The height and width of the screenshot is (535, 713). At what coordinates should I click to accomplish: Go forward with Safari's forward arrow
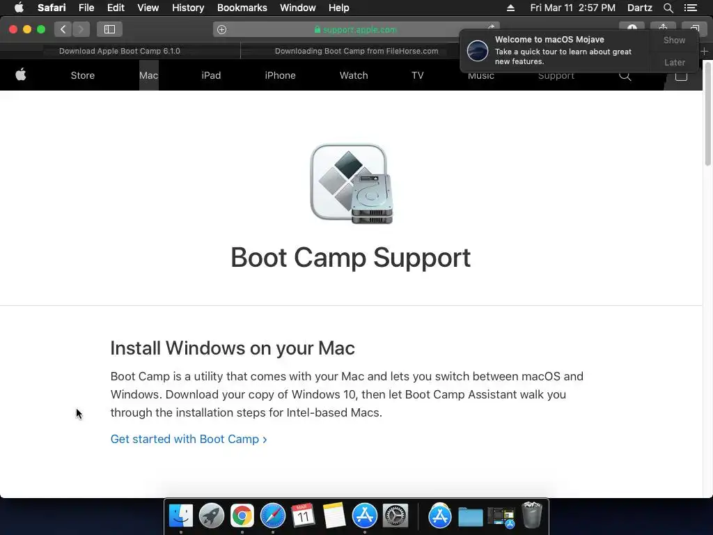point(81,29)
